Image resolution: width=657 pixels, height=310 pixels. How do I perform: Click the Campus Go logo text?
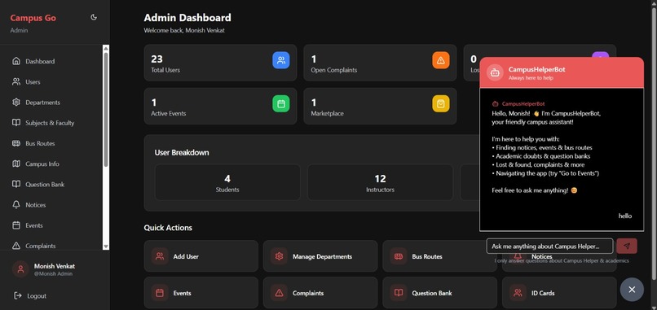[33, 18]
